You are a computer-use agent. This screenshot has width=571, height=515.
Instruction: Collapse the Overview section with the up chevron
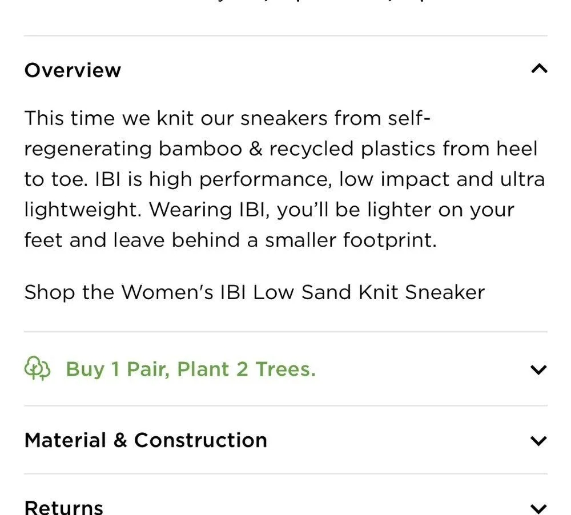point(538,69)
